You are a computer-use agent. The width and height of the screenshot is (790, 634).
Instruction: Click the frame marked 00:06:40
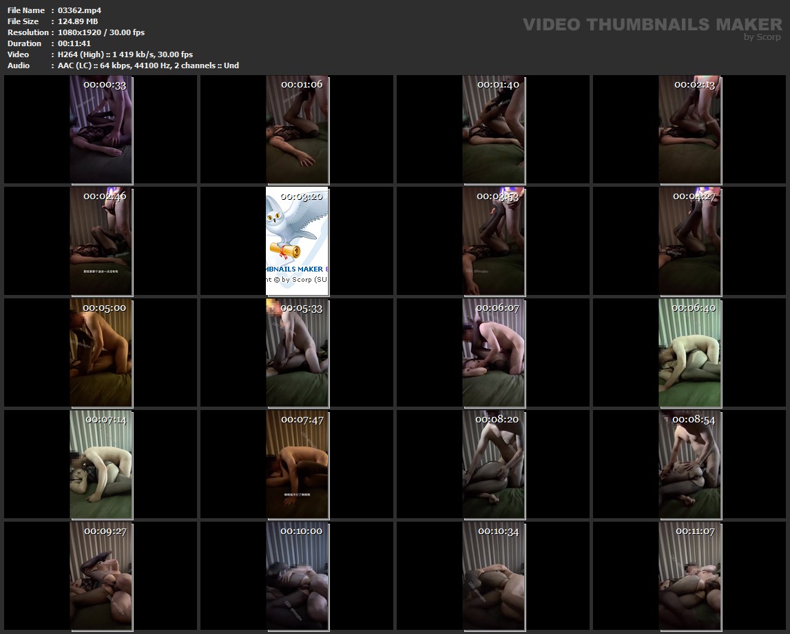coord(690,353)
